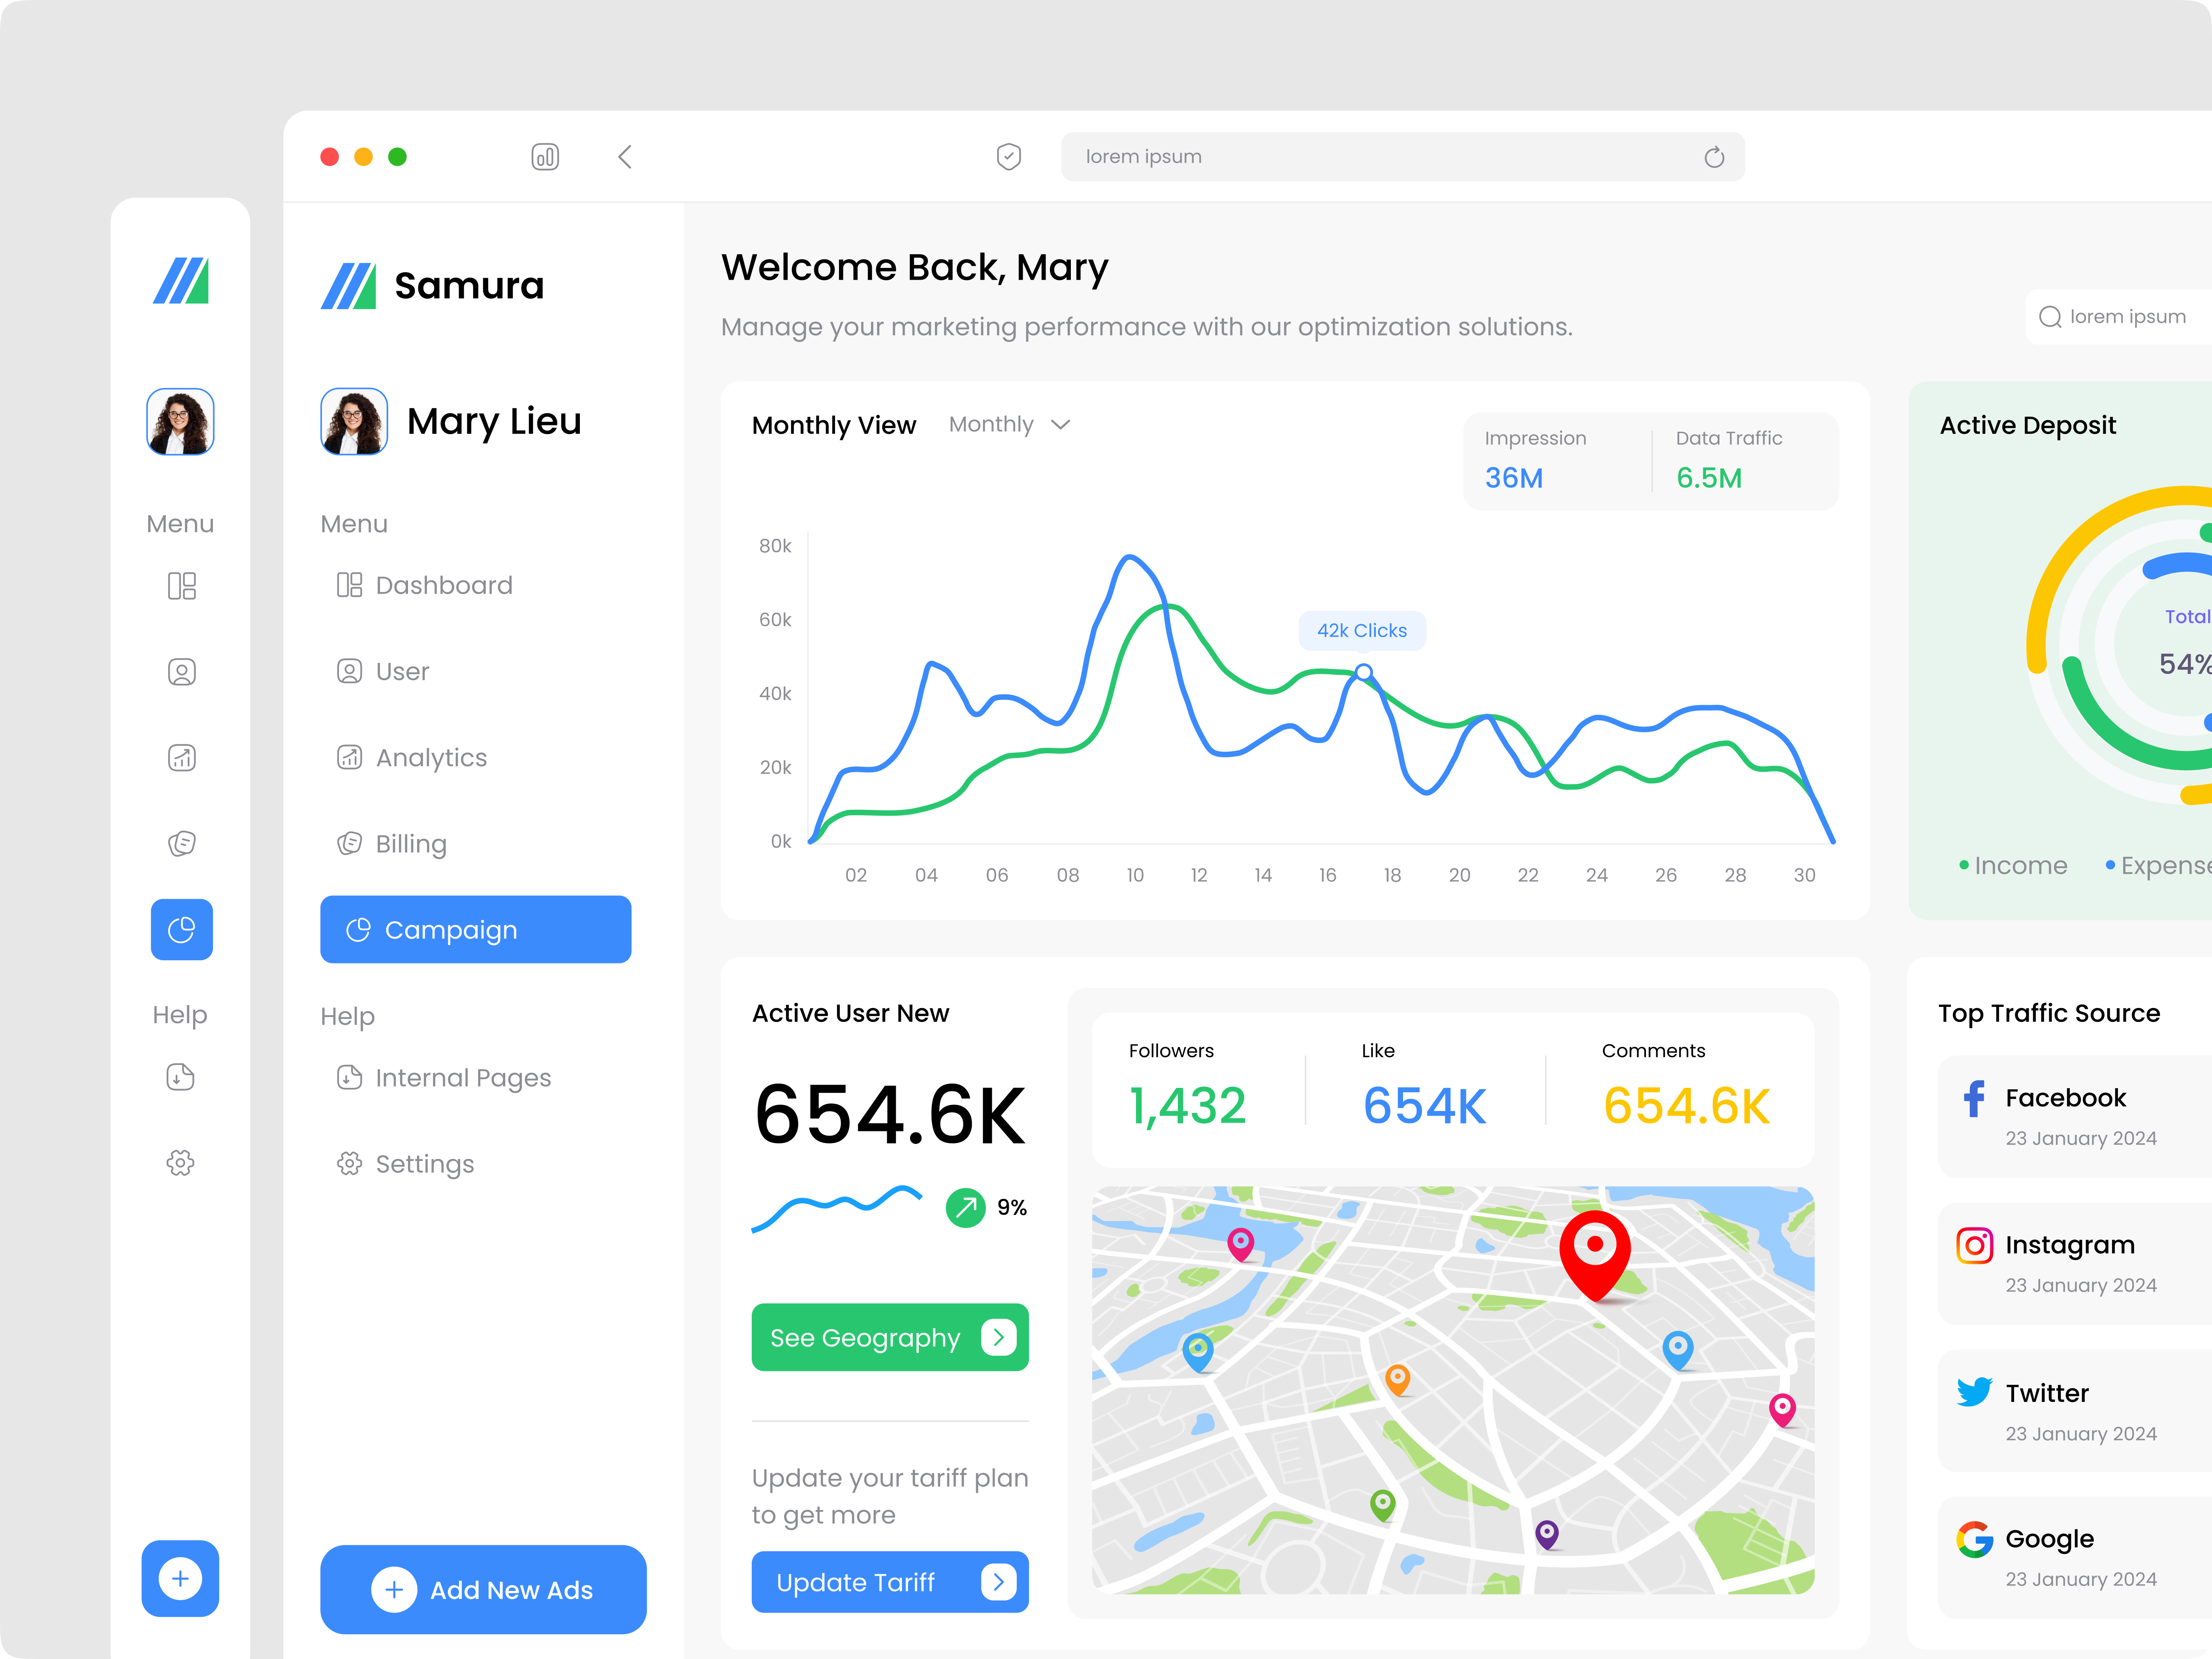Click the Add New Ads button
Viewport: 2212px width, 1659px height.
tap(483, 1589)
